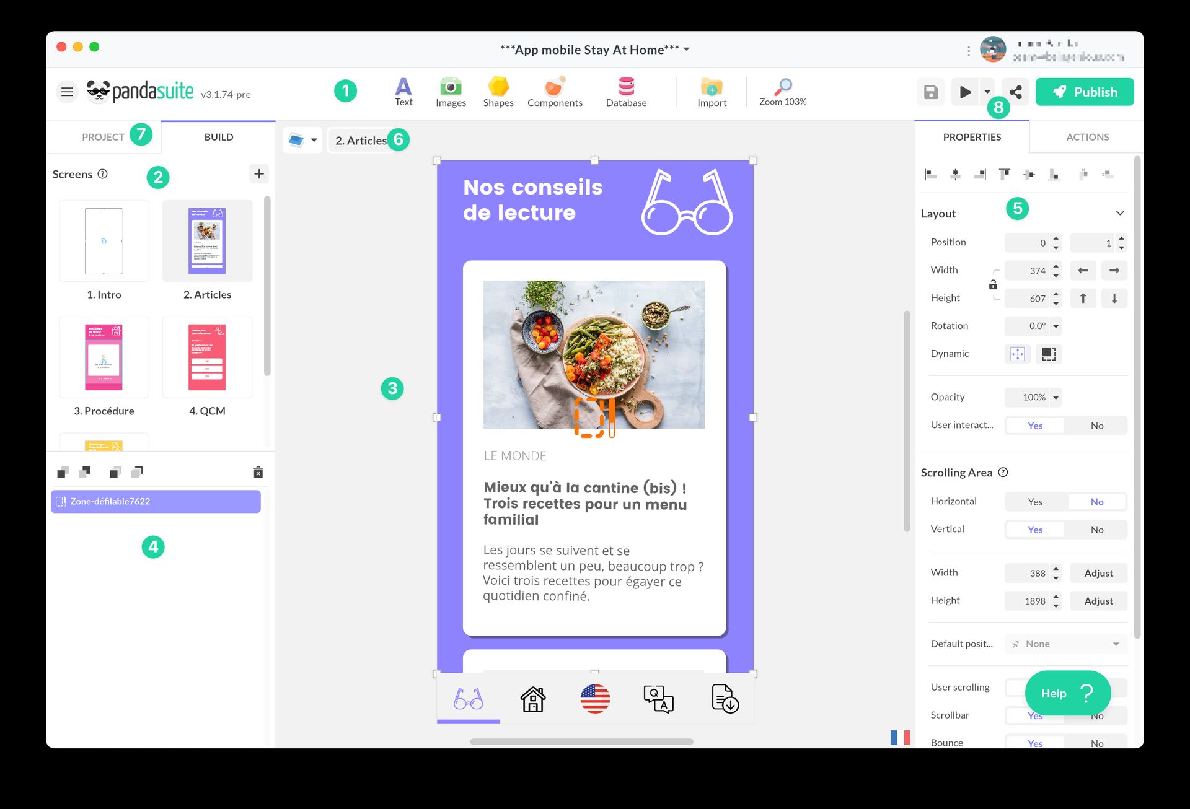Open the Images library
The width and height of the screenshot is (1190, 809).
[x=451, y=92]
